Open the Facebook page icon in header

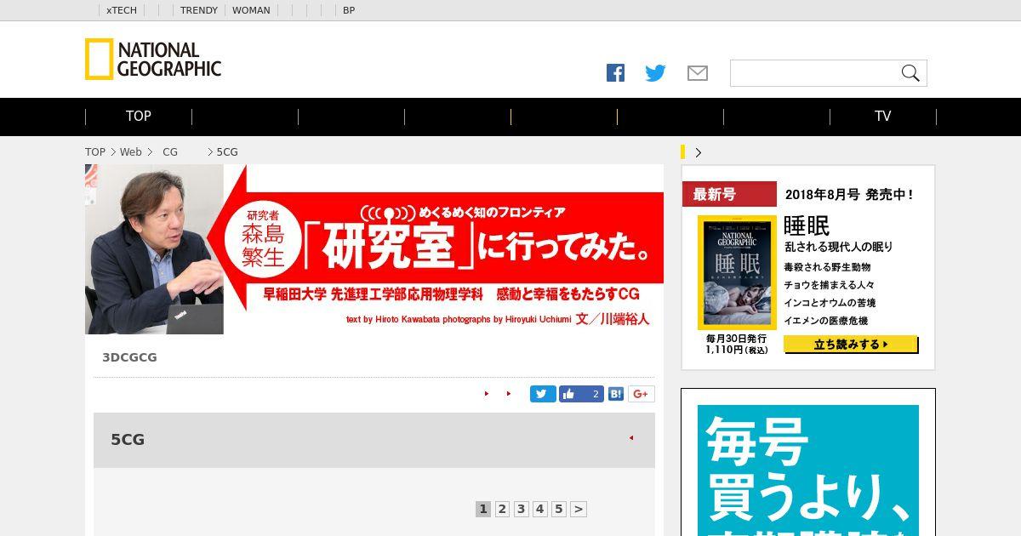tap(615, 73)
